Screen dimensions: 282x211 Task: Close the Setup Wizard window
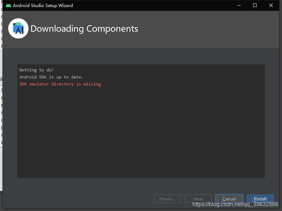[271, 5]
